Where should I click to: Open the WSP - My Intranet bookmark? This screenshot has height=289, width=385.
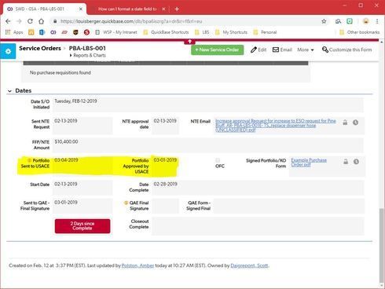click(x=116, y=32)
